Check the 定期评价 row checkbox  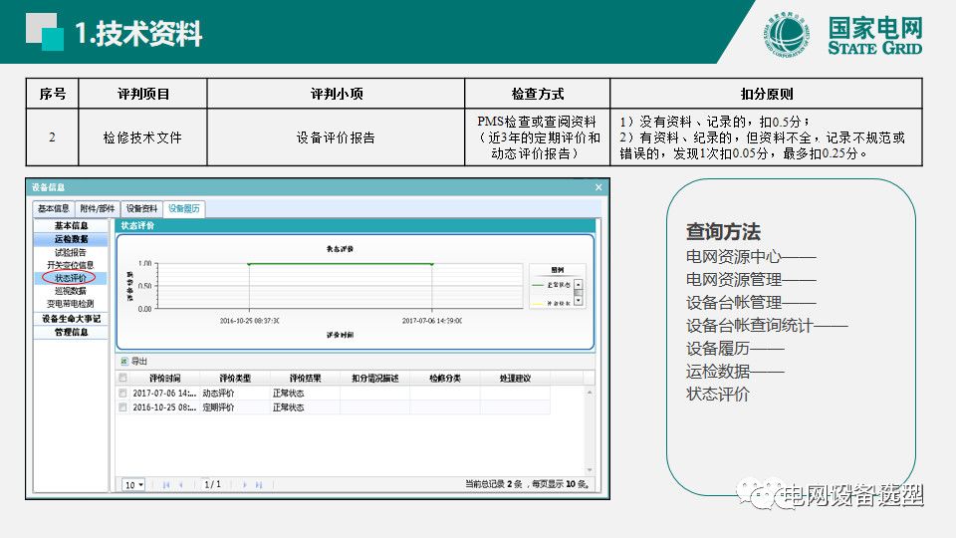click(x=123, y=407)
